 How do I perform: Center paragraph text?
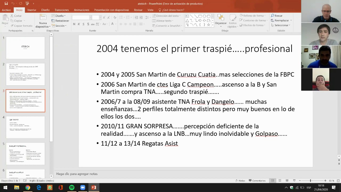click(x=125, y=24)
